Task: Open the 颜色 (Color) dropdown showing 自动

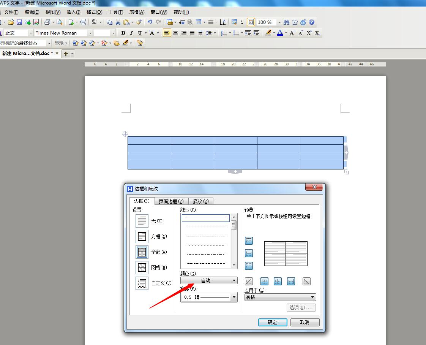Action: pos(209,280)
